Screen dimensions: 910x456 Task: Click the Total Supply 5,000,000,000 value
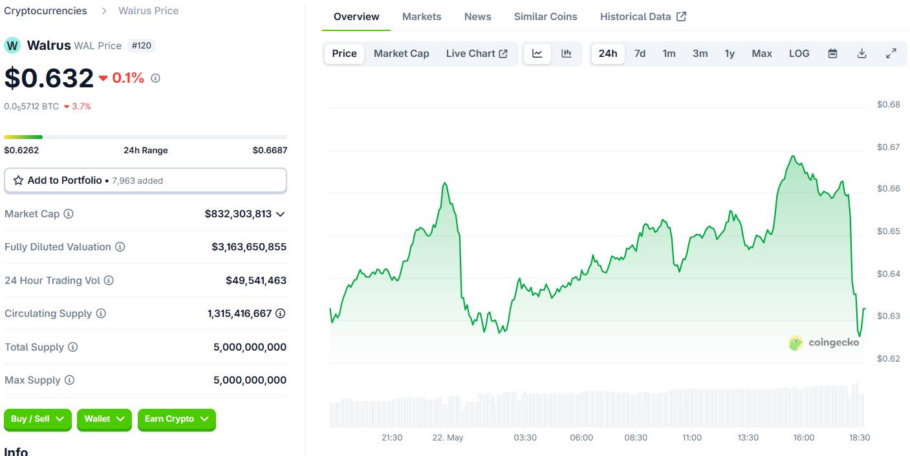click(250, 347)
